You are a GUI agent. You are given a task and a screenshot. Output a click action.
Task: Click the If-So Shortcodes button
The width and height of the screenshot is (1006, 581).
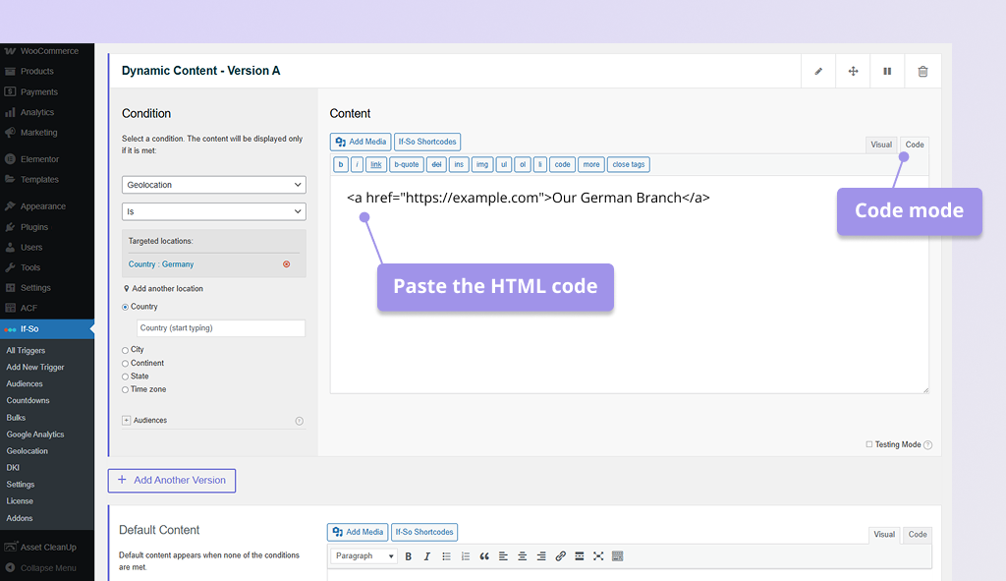click(x=426, y=142)
